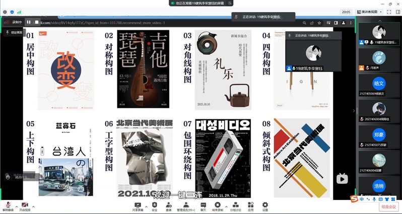Image resolution: width=402 pixels, height=214 pixels.
Task: Open Manage Members (管理成员) panel
Action: 186,204
